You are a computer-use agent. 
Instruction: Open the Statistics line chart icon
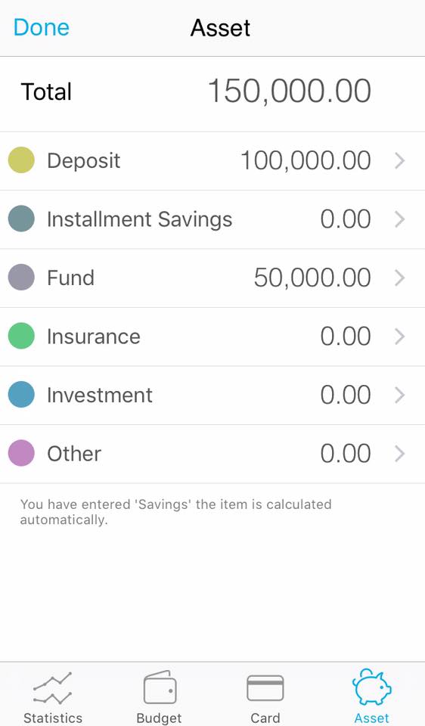52,688
